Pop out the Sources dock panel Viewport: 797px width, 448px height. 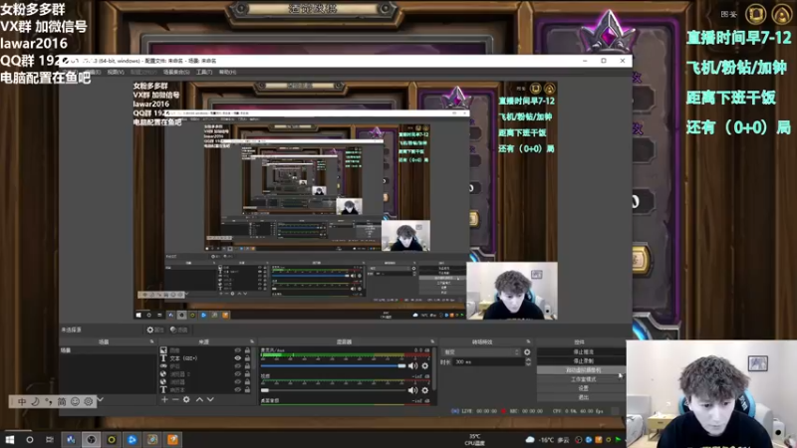click(252, 341)
